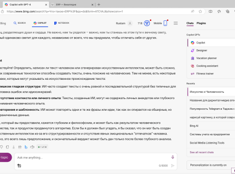Image resolution: width=235 pixels, height=174 pixels.
Task: Add page to favorites with star icon
Action: pyautogui.click(x=200, y=12)
